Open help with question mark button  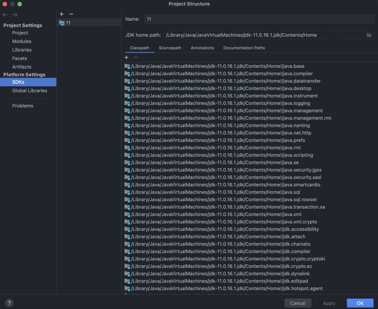(x=9, y=303)
